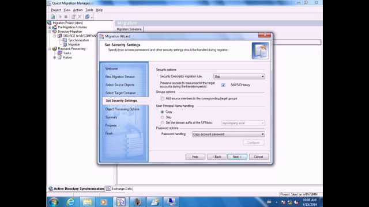The image size is (369, 207).
Task: Open the Windows Start button
Action: point(54,202)
